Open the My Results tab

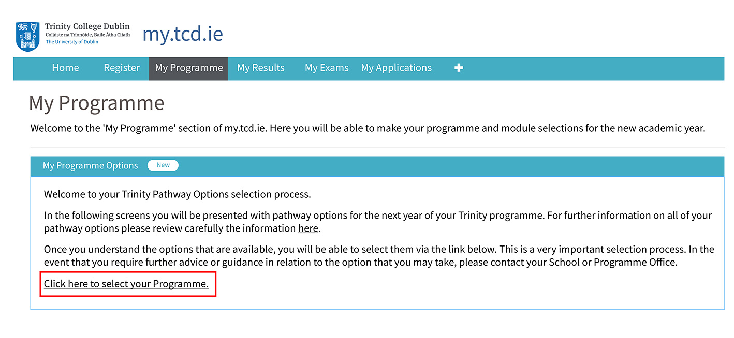point(261,68)
